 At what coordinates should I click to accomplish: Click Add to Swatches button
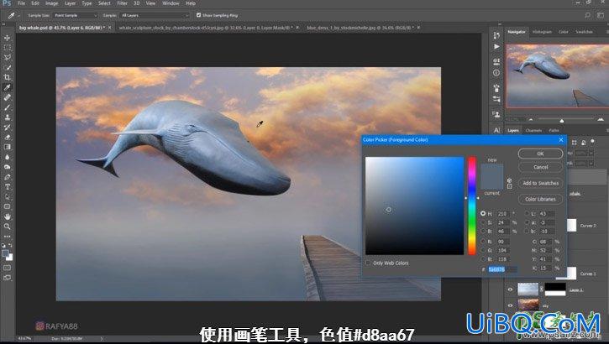tap(540, 183)
